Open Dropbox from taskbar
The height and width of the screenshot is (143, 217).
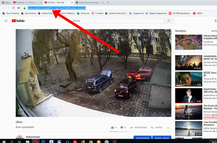pos(51,142)
